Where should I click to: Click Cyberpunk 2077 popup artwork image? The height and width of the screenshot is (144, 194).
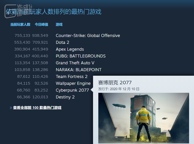tap(144, 118)
